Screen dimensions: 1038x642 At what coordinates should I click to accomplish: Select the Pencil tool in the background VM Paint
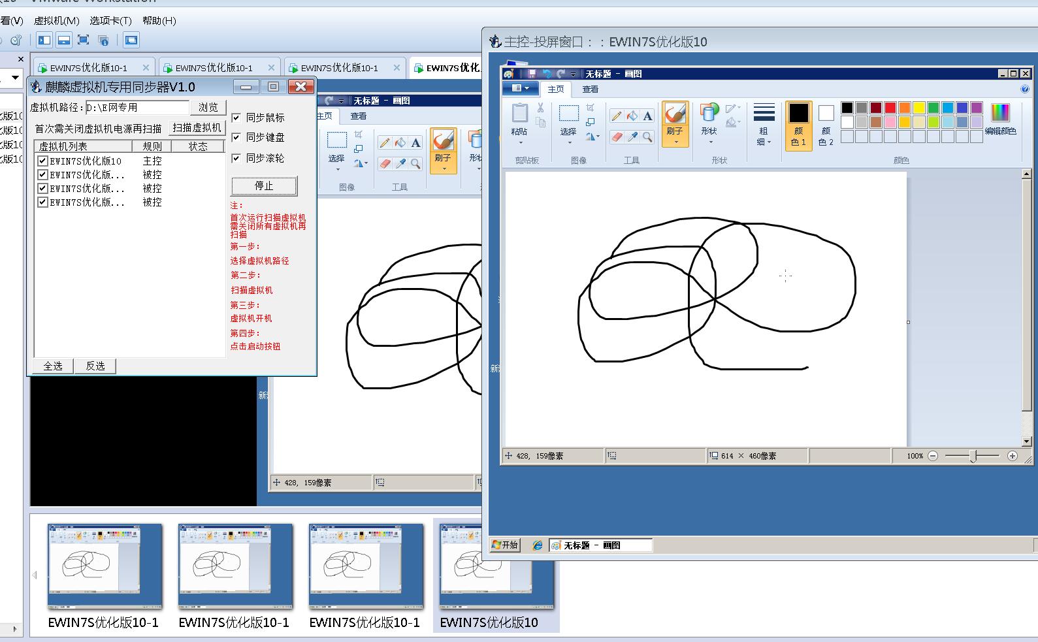point(385,143)
